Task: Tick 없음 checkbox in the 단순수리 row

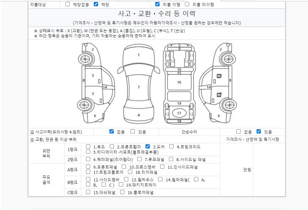Action: tap(239, 132)
